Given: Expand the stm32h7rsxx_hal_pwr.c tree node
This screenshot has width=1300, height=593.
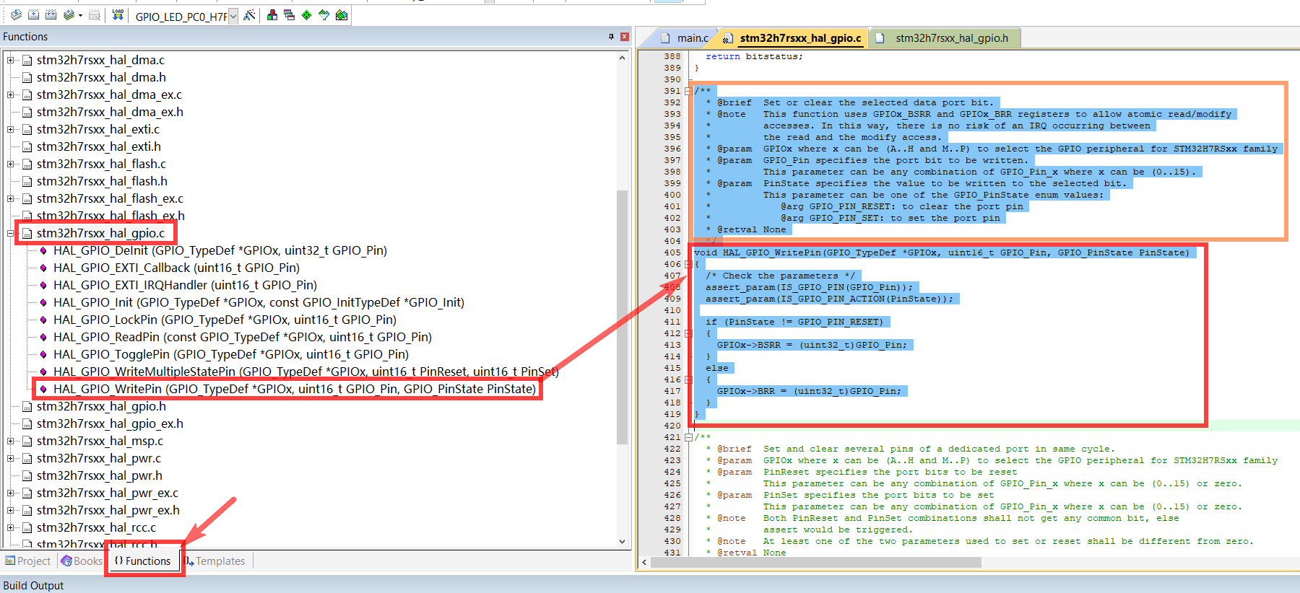Looking at the screenshot, I should [x=11, y=458].
